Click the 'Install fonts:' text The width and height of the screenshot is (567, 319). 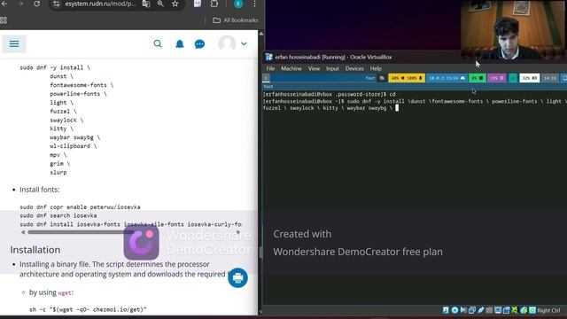(39, 190)
